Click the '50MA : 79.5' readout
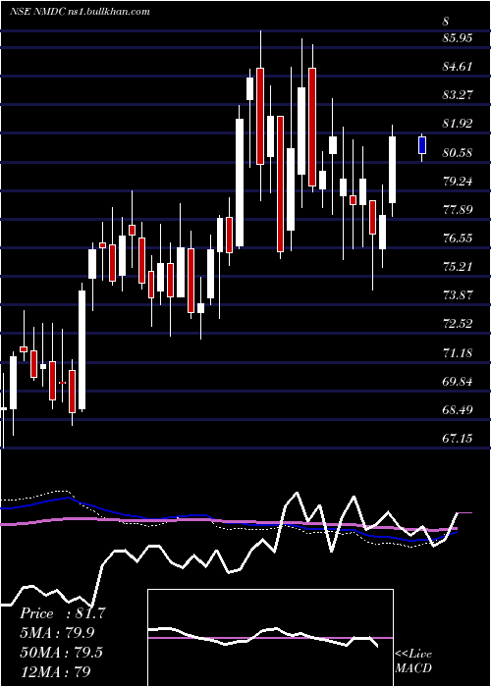The height and width of the screenshot is (687, 491). point(61,652)
